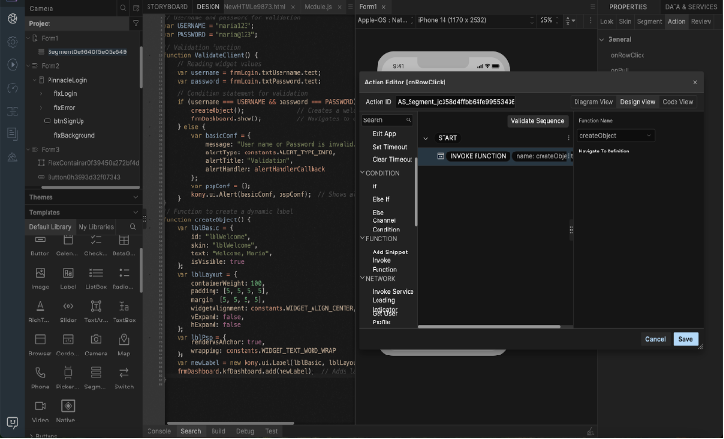Click the Navigate To Definition link
Image resolution: width=724 pixels, height=439 pixels.
(605, 152)
